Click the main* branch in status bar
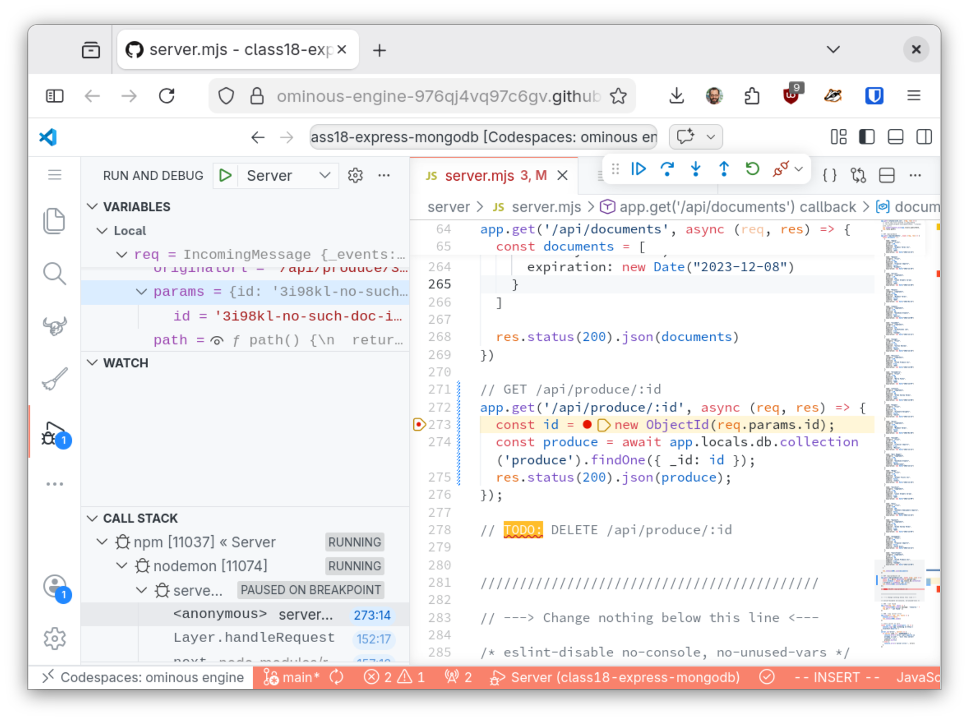This screenshot has height=721, width=969. (x=293, y=678)
